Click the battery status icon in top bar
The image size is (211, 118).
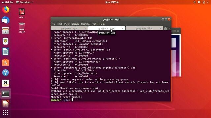point(204,2)
